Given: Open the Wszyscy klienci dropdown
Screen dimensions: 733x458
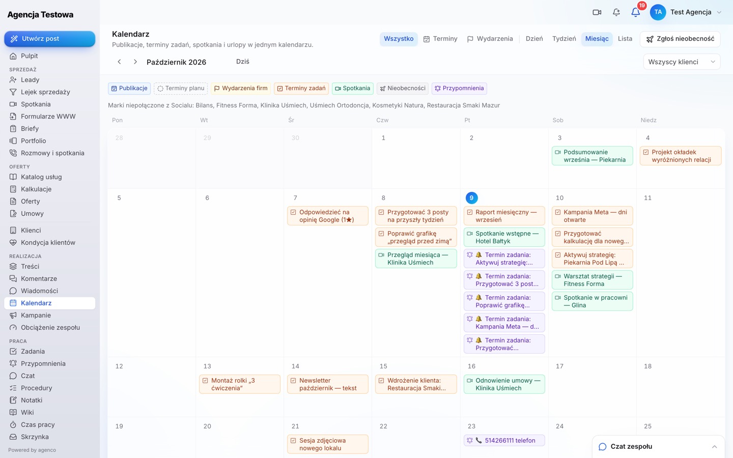Looking at the screenshot, I should click(x=682, y=62).
